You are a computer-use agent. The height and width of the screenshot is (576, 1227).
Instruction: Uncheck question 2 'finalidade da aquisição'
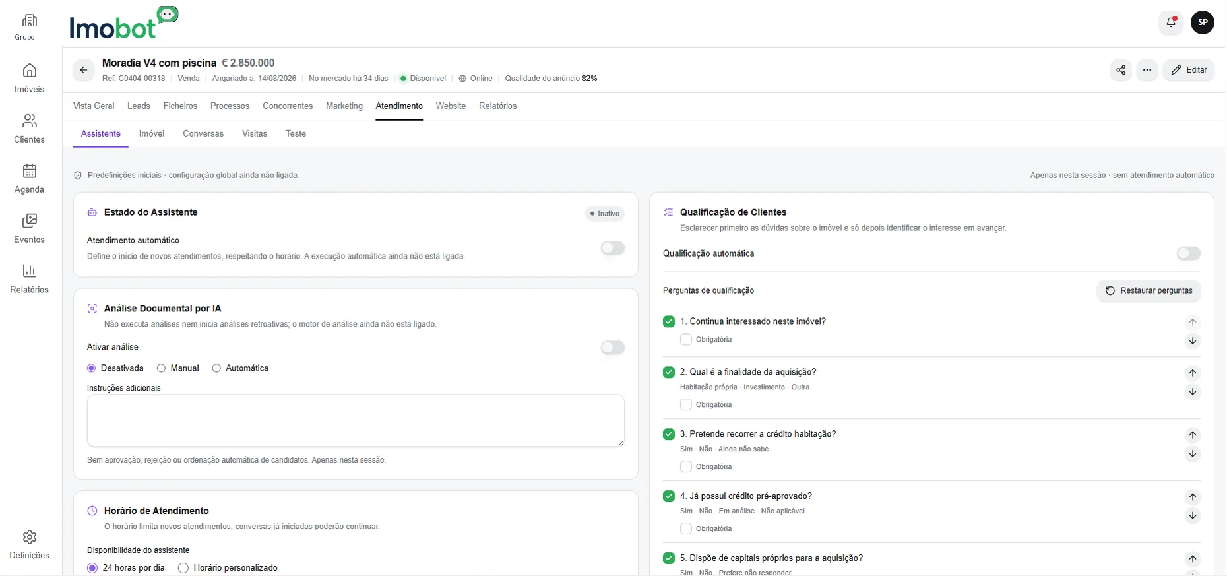[669, 372]
